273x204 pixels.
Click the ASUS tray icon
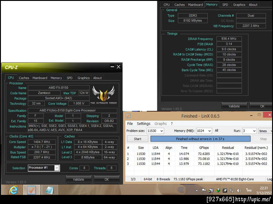[x=225, y=191]
